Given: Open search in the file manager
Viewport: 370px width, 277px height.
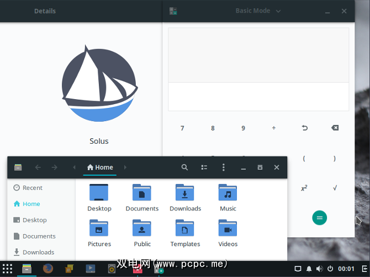Looking at the screenshot, I should click(x=185, y=167).
